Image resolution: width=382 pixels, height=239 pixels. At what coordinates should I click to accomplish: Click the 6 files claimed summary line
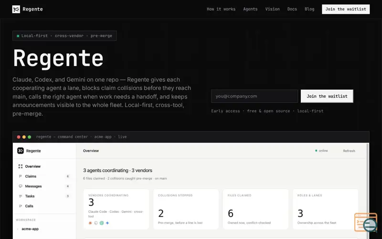click(125, 178)
